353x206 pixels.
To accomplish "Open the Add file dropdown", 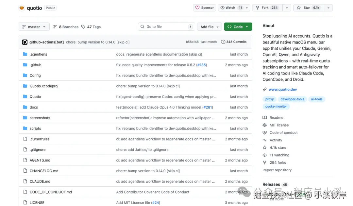I will 209,27.
